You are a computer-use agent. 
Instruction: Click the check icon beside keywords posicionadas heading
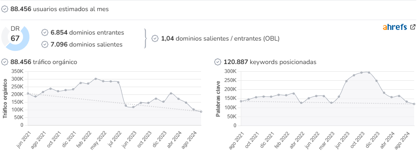click(218, 62)
